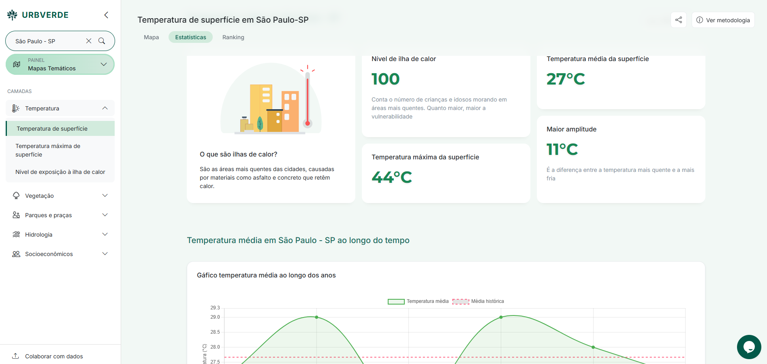
Task: Click the magnifying glass search icon
Action: click(x=102, y=41)
